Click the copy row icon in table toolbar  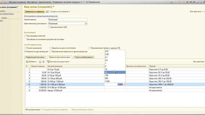point(40,62)
